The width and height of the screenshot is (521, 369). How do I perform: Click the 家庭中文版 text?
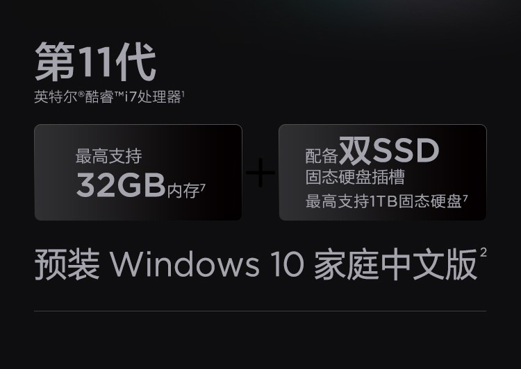(395, 265)
